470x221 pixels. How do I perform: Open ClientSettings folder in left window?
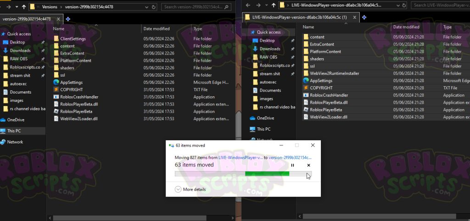(x=73, y=39)
